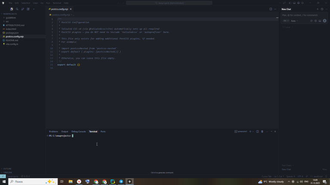Close the terminal panel
This screenshot has width=330, height=185.
[275, 131]
